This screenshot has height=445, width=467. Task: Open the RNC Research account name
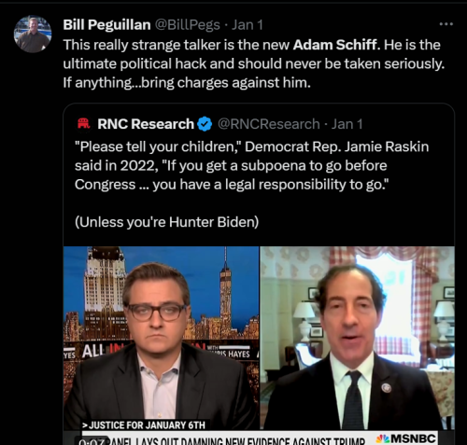[146, 124]
